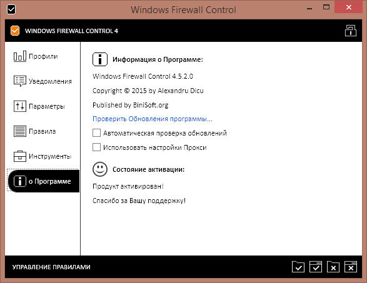
Task: Click the smiley face activation icon
Action: click(x=100, y=169)
